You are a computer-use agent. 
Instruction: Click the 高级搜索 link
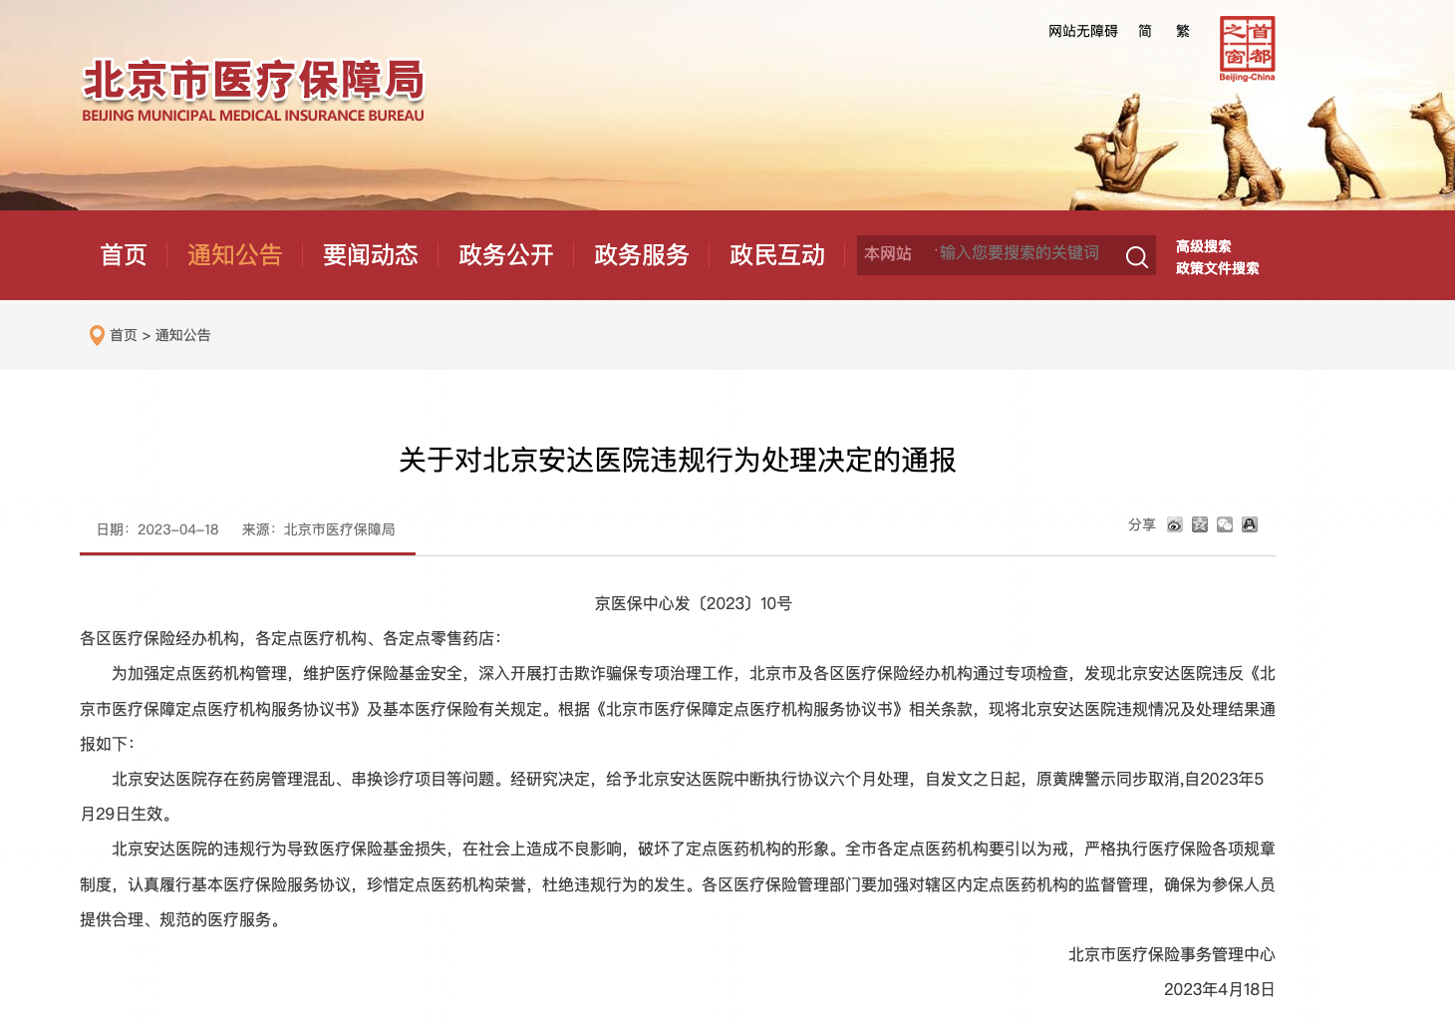coord(1203,246)
